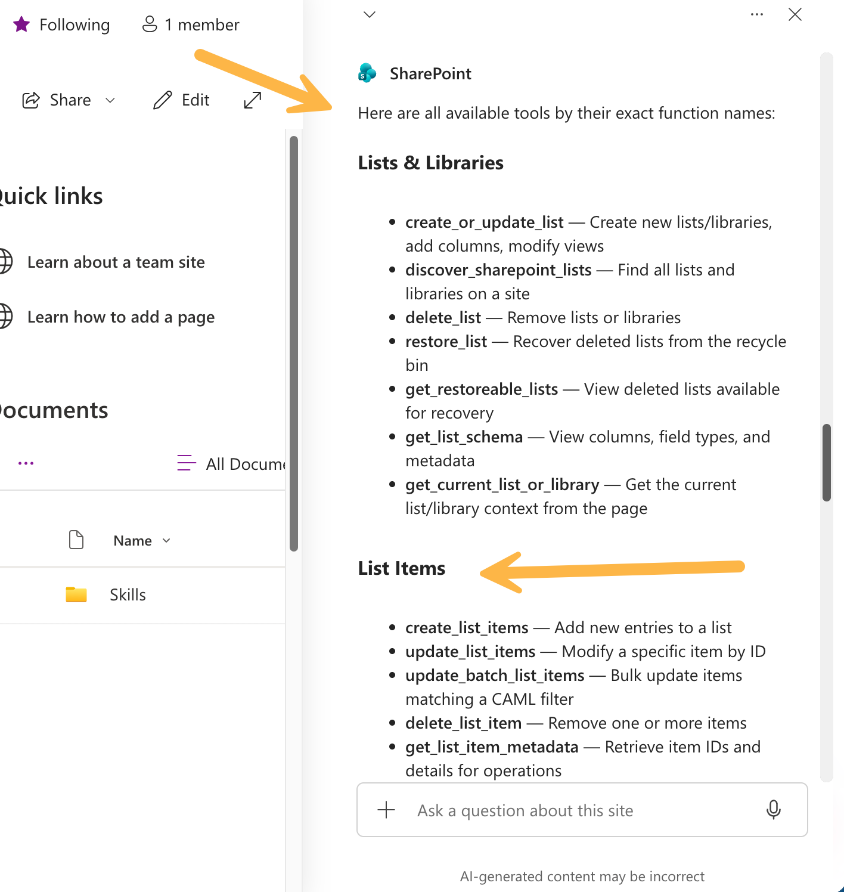Click the plus icon in the chat box

386,810
